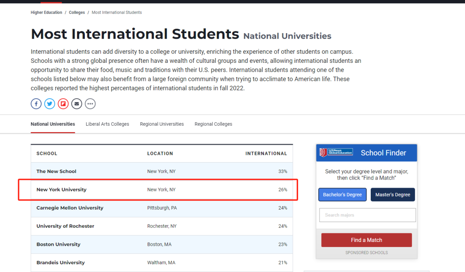Open the New York University link
The image size is (465, 272).
[62, 190]
